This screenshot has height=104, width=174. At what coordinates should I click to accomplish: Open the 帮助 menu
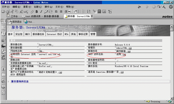click(x=70, y=7)
